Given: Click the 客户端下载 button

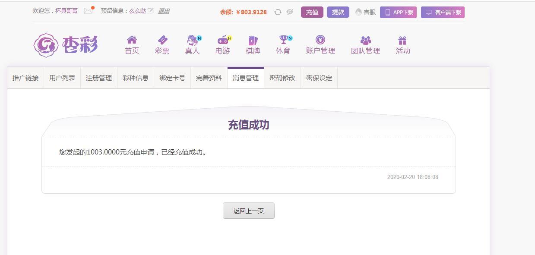Looking at the screenshot, I should pos(443,12).
